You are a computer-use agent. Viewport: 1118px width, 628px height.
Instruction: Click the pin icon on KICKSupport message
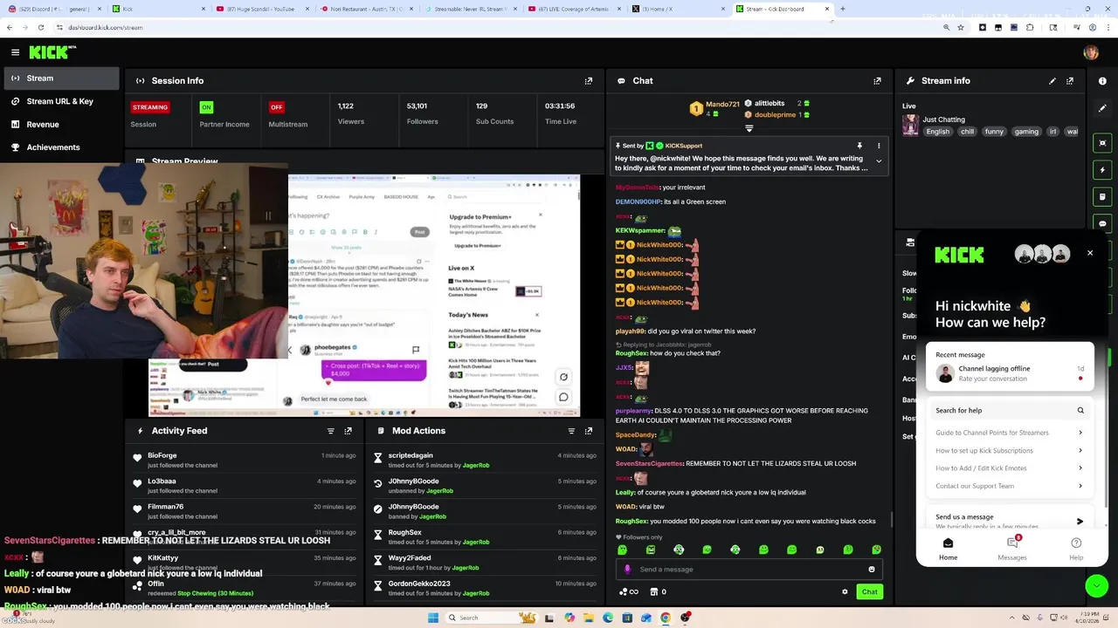859,146
